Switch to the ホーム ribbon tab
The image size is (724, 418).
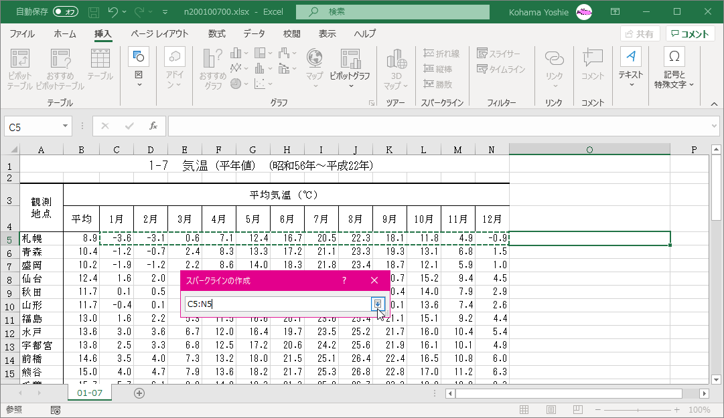(x=65, y=34)
